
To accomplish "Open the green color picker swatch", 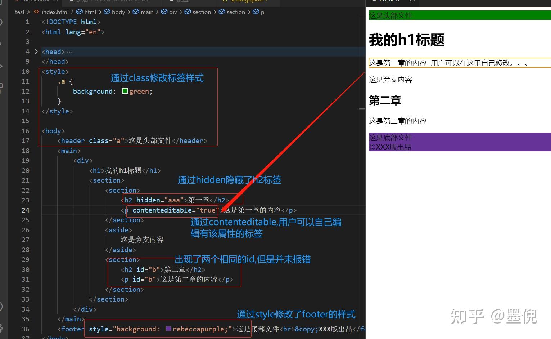I will [x=125, y=91].
